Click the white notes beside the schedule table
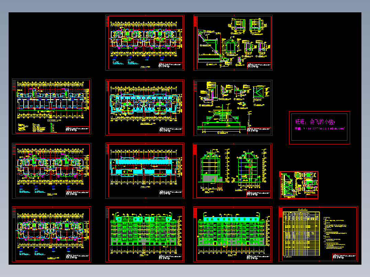 pos(335,232)
